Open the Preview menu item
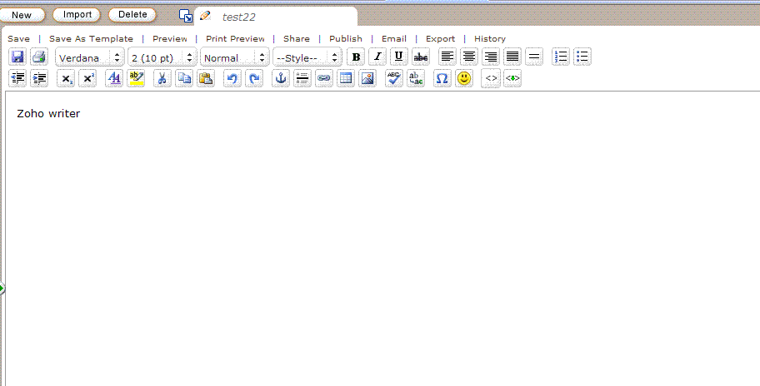Screen dimensions: 760x386 [x=170, y=39]
